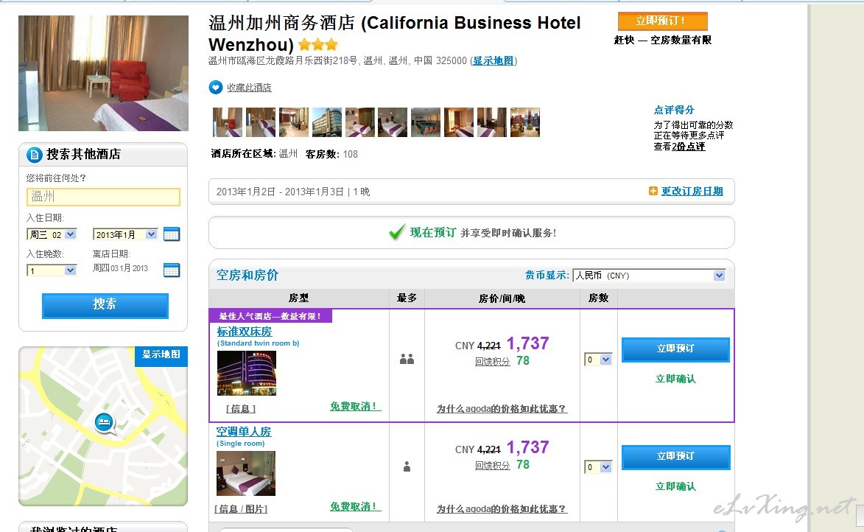Click the three-star hotel rating
The width and height of the screenshot is (864, 532).
click(318, 45)
